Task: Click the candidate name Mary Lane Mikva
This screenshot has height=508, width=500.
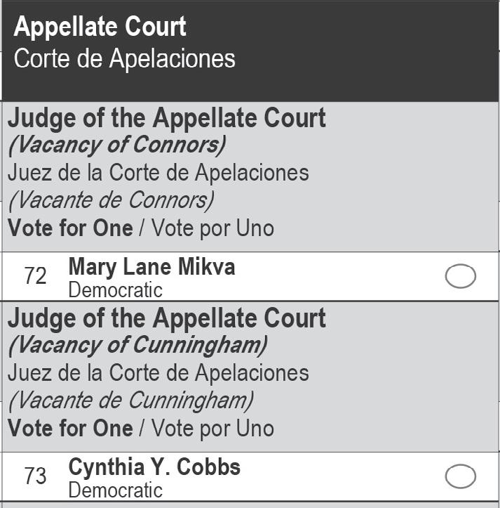Action: 151,267
